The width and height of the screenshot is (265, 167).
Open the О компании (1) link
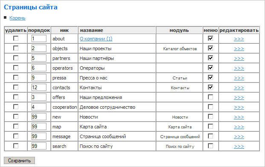(x=96, y=39)
